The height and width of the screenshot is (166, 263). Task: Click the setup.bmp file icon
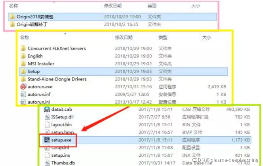click(47, 132)
